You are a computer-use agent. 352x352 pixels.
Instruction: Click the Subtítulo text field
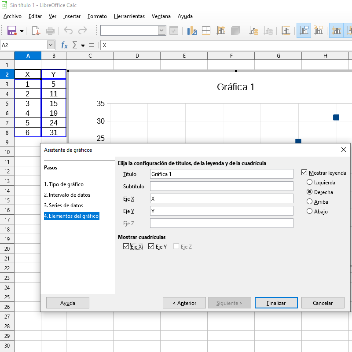(222, 186)
